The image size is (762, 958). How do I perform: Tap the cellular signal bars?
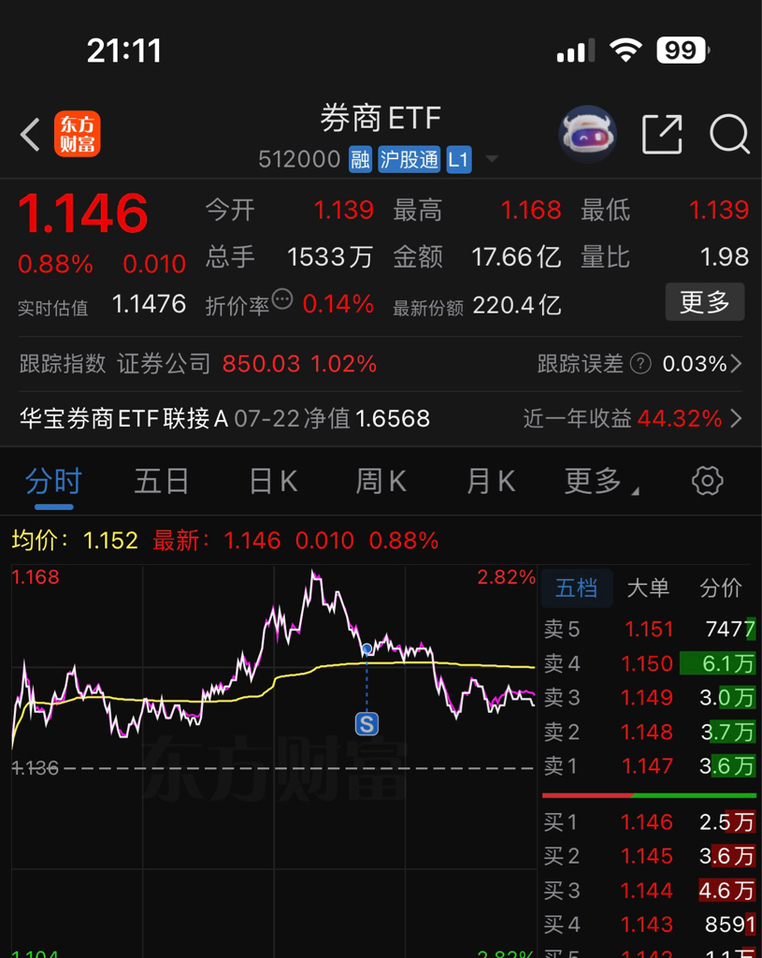point(576,51)
